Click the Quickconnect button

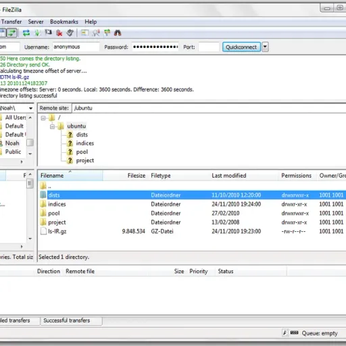(x=241, y=47)
